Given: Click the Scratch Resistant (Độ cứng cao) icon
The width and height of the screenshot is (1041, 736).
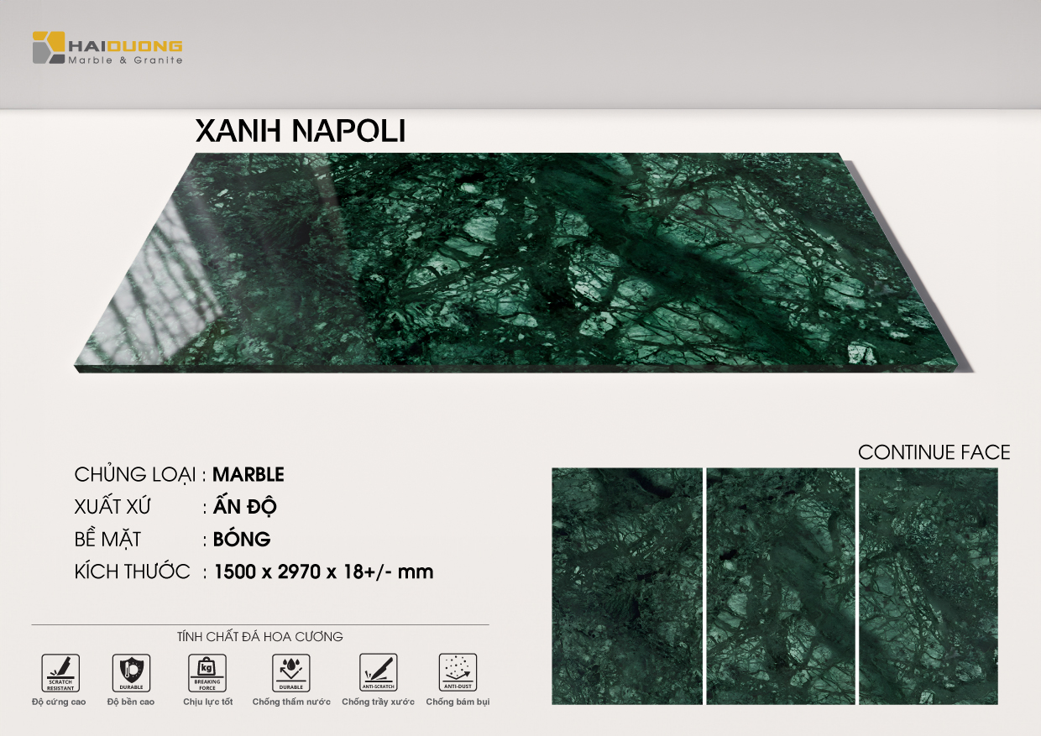Looking at the screenshot, I should click(60, 672).
